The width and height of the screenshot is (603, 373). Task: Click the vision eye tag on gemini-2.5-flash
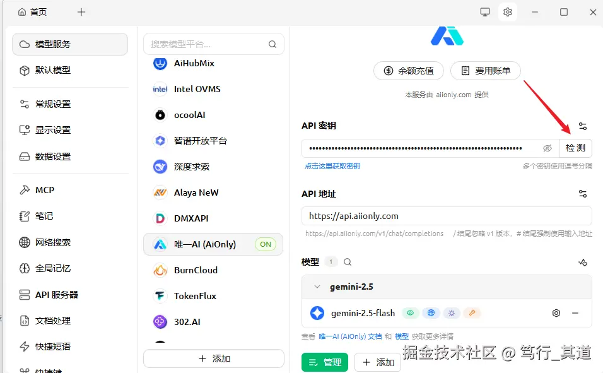(x=411, y=313)
